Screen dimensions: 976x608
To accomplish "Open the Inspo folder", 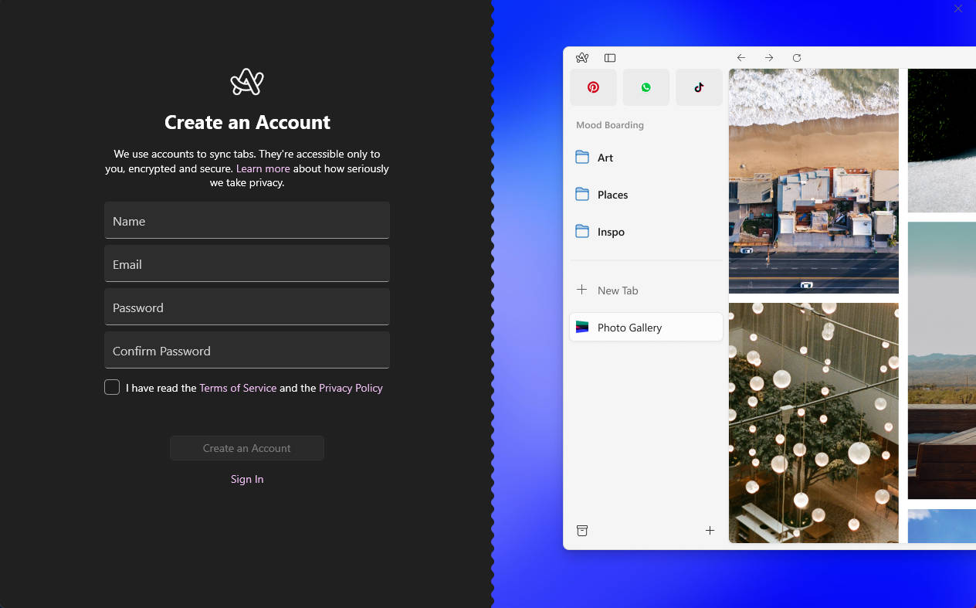I will click(x=610, y=232).
